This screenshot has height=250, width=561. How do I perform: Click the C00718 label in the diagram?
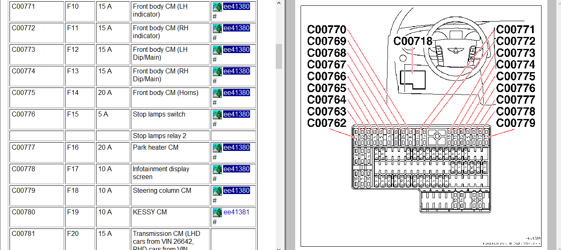point(412,41)
